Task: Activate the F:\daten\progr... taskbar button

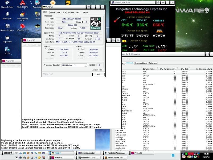Action: 115,153
